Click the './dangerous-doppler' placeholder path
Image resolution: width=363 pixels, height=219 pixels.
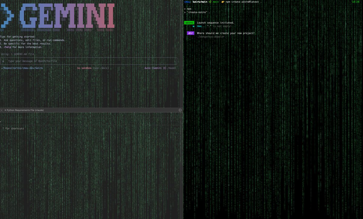click(211, 37)
